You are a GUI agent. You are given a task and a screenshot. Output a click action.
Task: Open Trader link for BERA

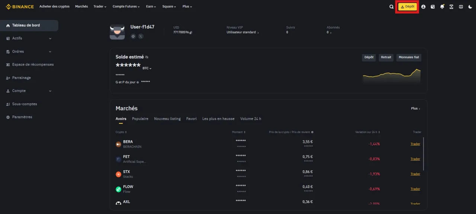(x=415, y=144)
